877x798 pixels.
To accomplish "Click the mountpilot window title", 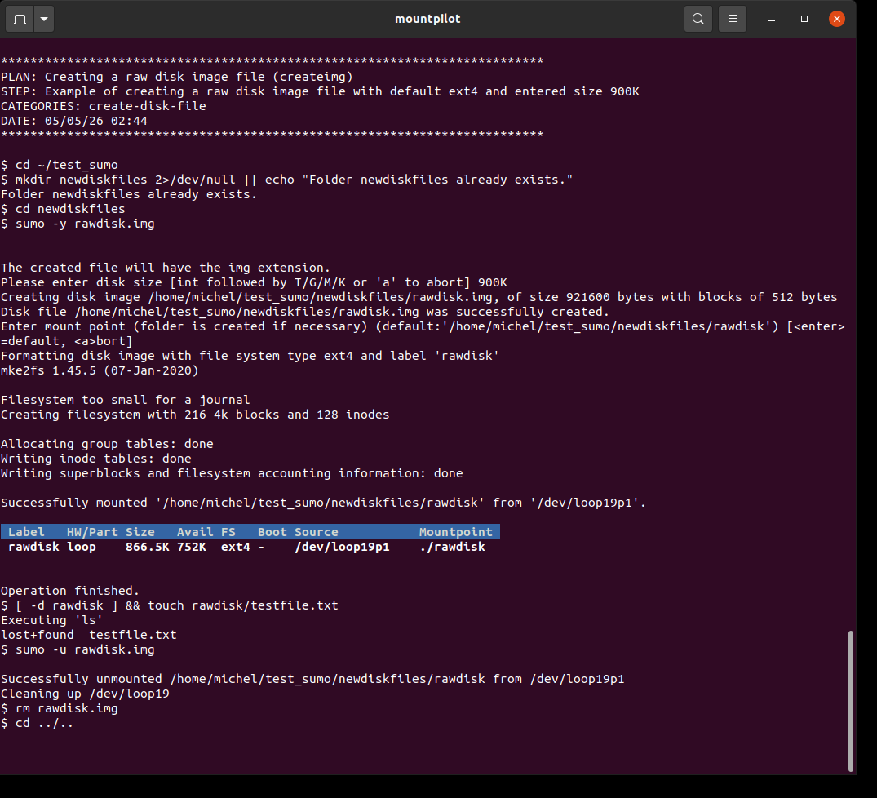I will (x=427, y=19).
